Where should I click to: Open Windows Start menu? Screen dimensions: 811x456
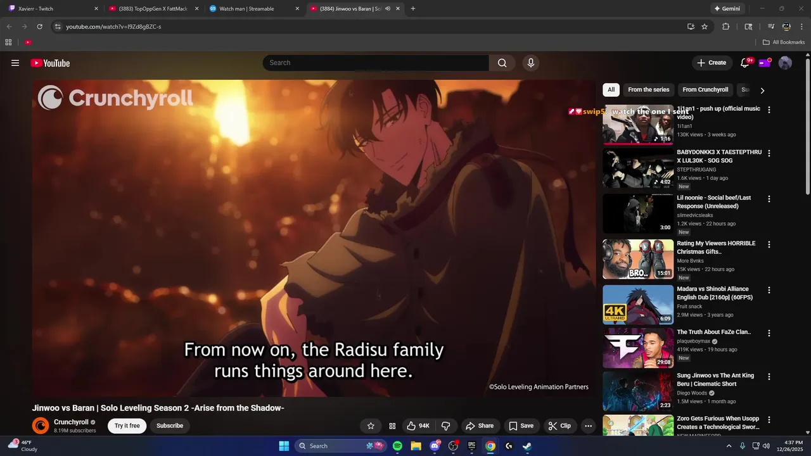[x=284, y=446]
